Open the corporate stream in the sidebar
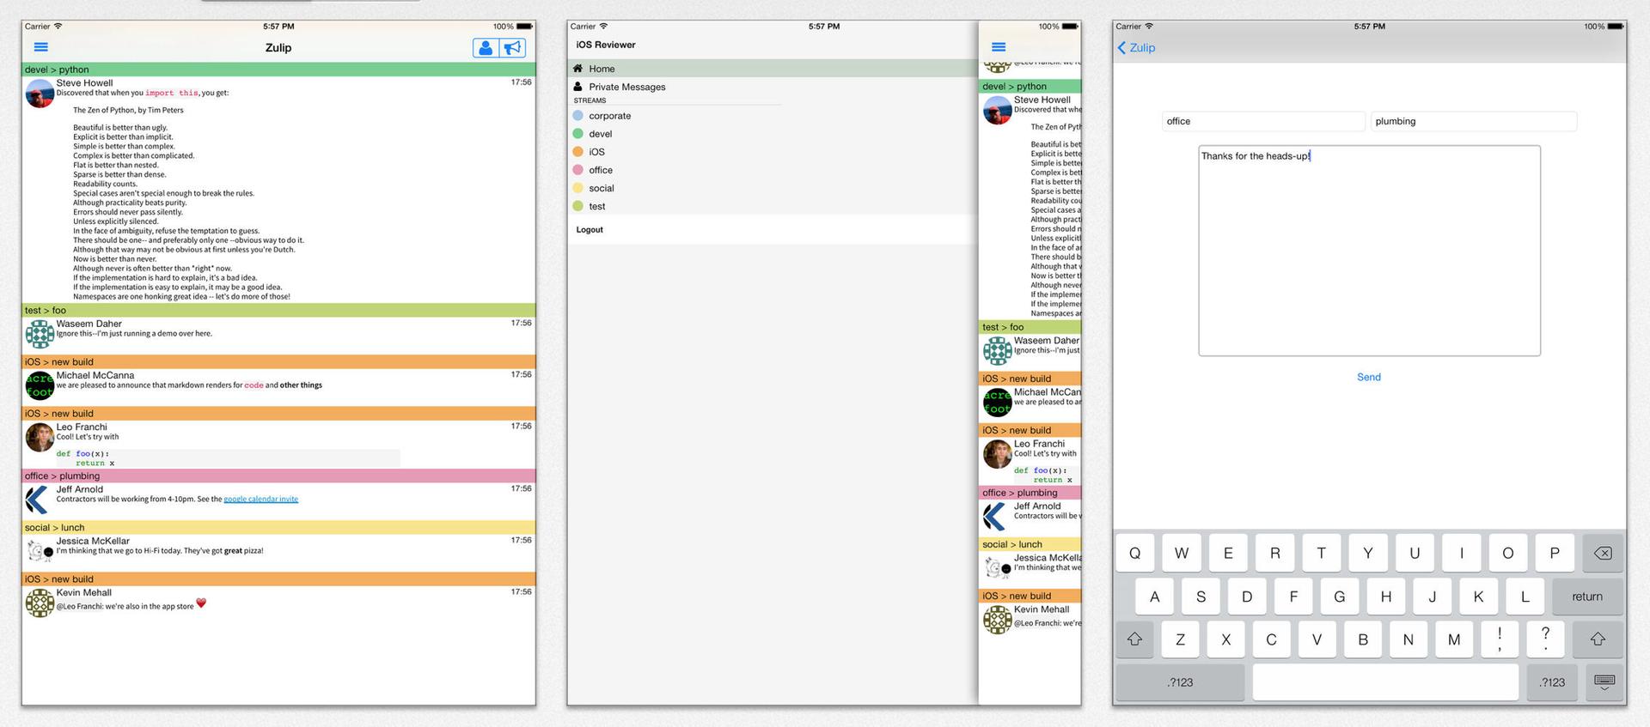1650x727 pixels. click(773, 116)
